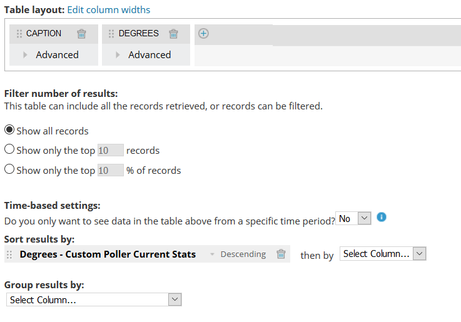
Task: Select Show all records option
Action: click(x=9, y=131)
